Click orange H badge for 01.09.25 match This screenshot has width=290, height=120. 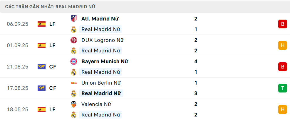pyautogui.click(x=282, y=45)
